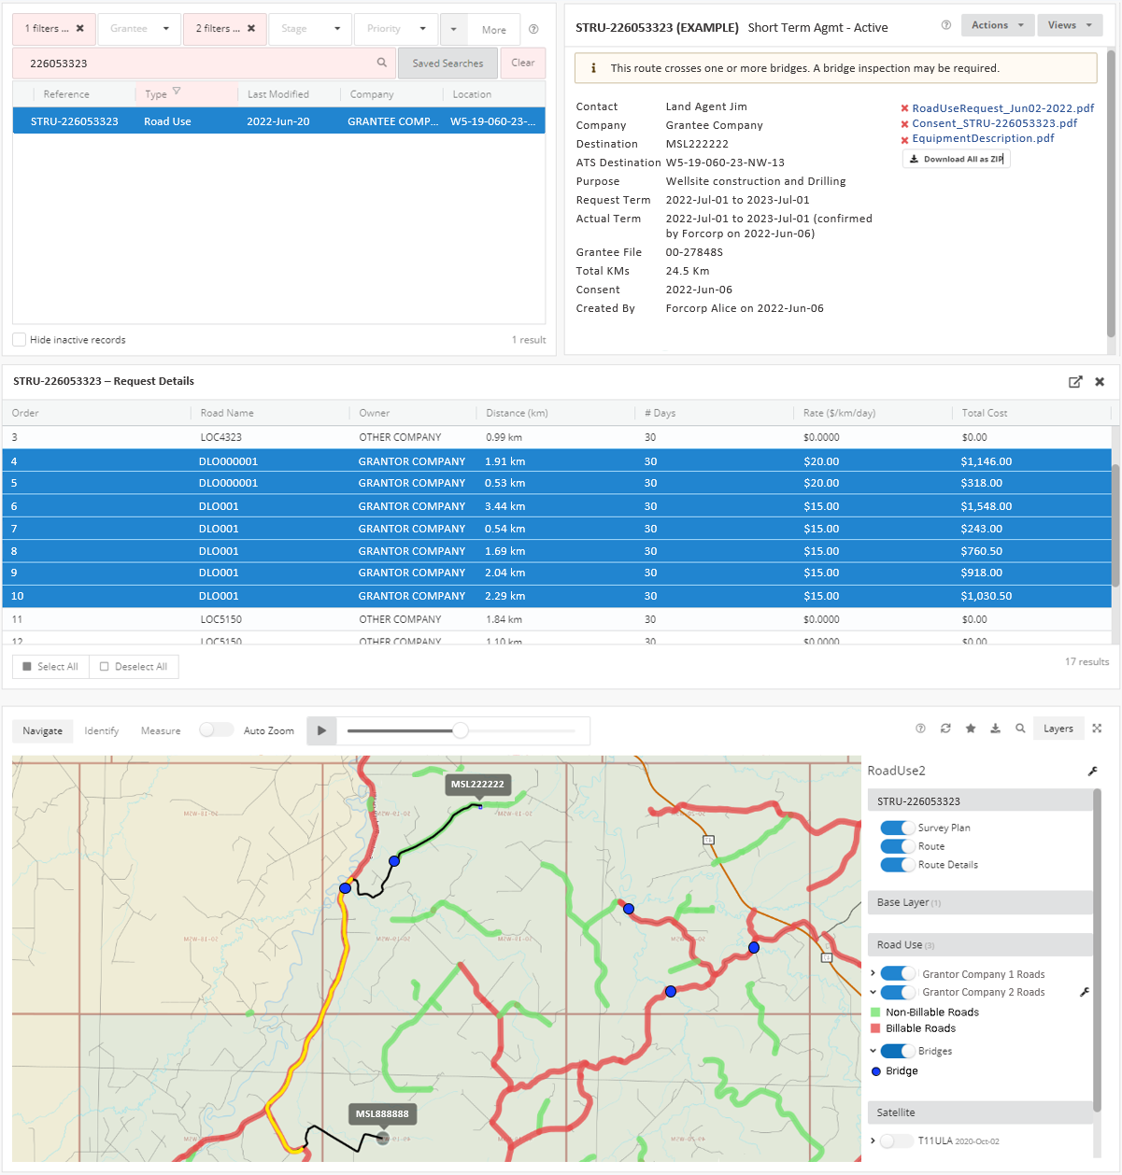1122x1175 pixels.
Task: Open the Actions dropdown menu
Action: tap(997, 25)
